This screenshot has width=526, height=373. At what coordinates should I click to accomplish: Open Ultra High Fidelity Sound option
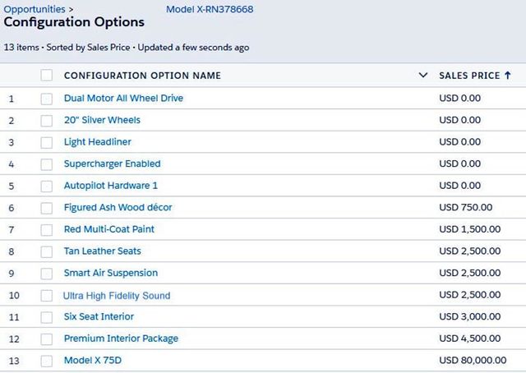(x=117, y=295)
